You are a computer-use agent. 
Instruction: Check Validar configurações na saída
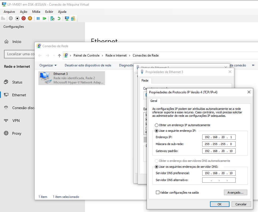(x=158, y=193)
